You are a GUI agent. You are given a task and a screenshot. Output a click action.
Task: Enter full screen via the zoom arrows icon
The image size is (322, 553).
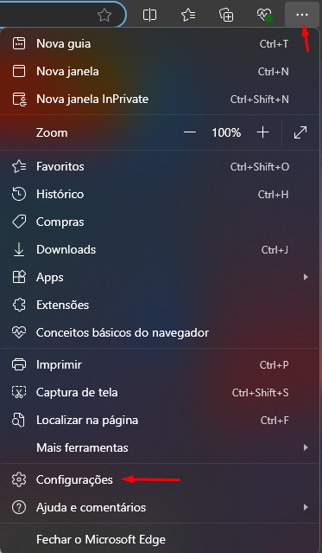click(x=300, y=132)
